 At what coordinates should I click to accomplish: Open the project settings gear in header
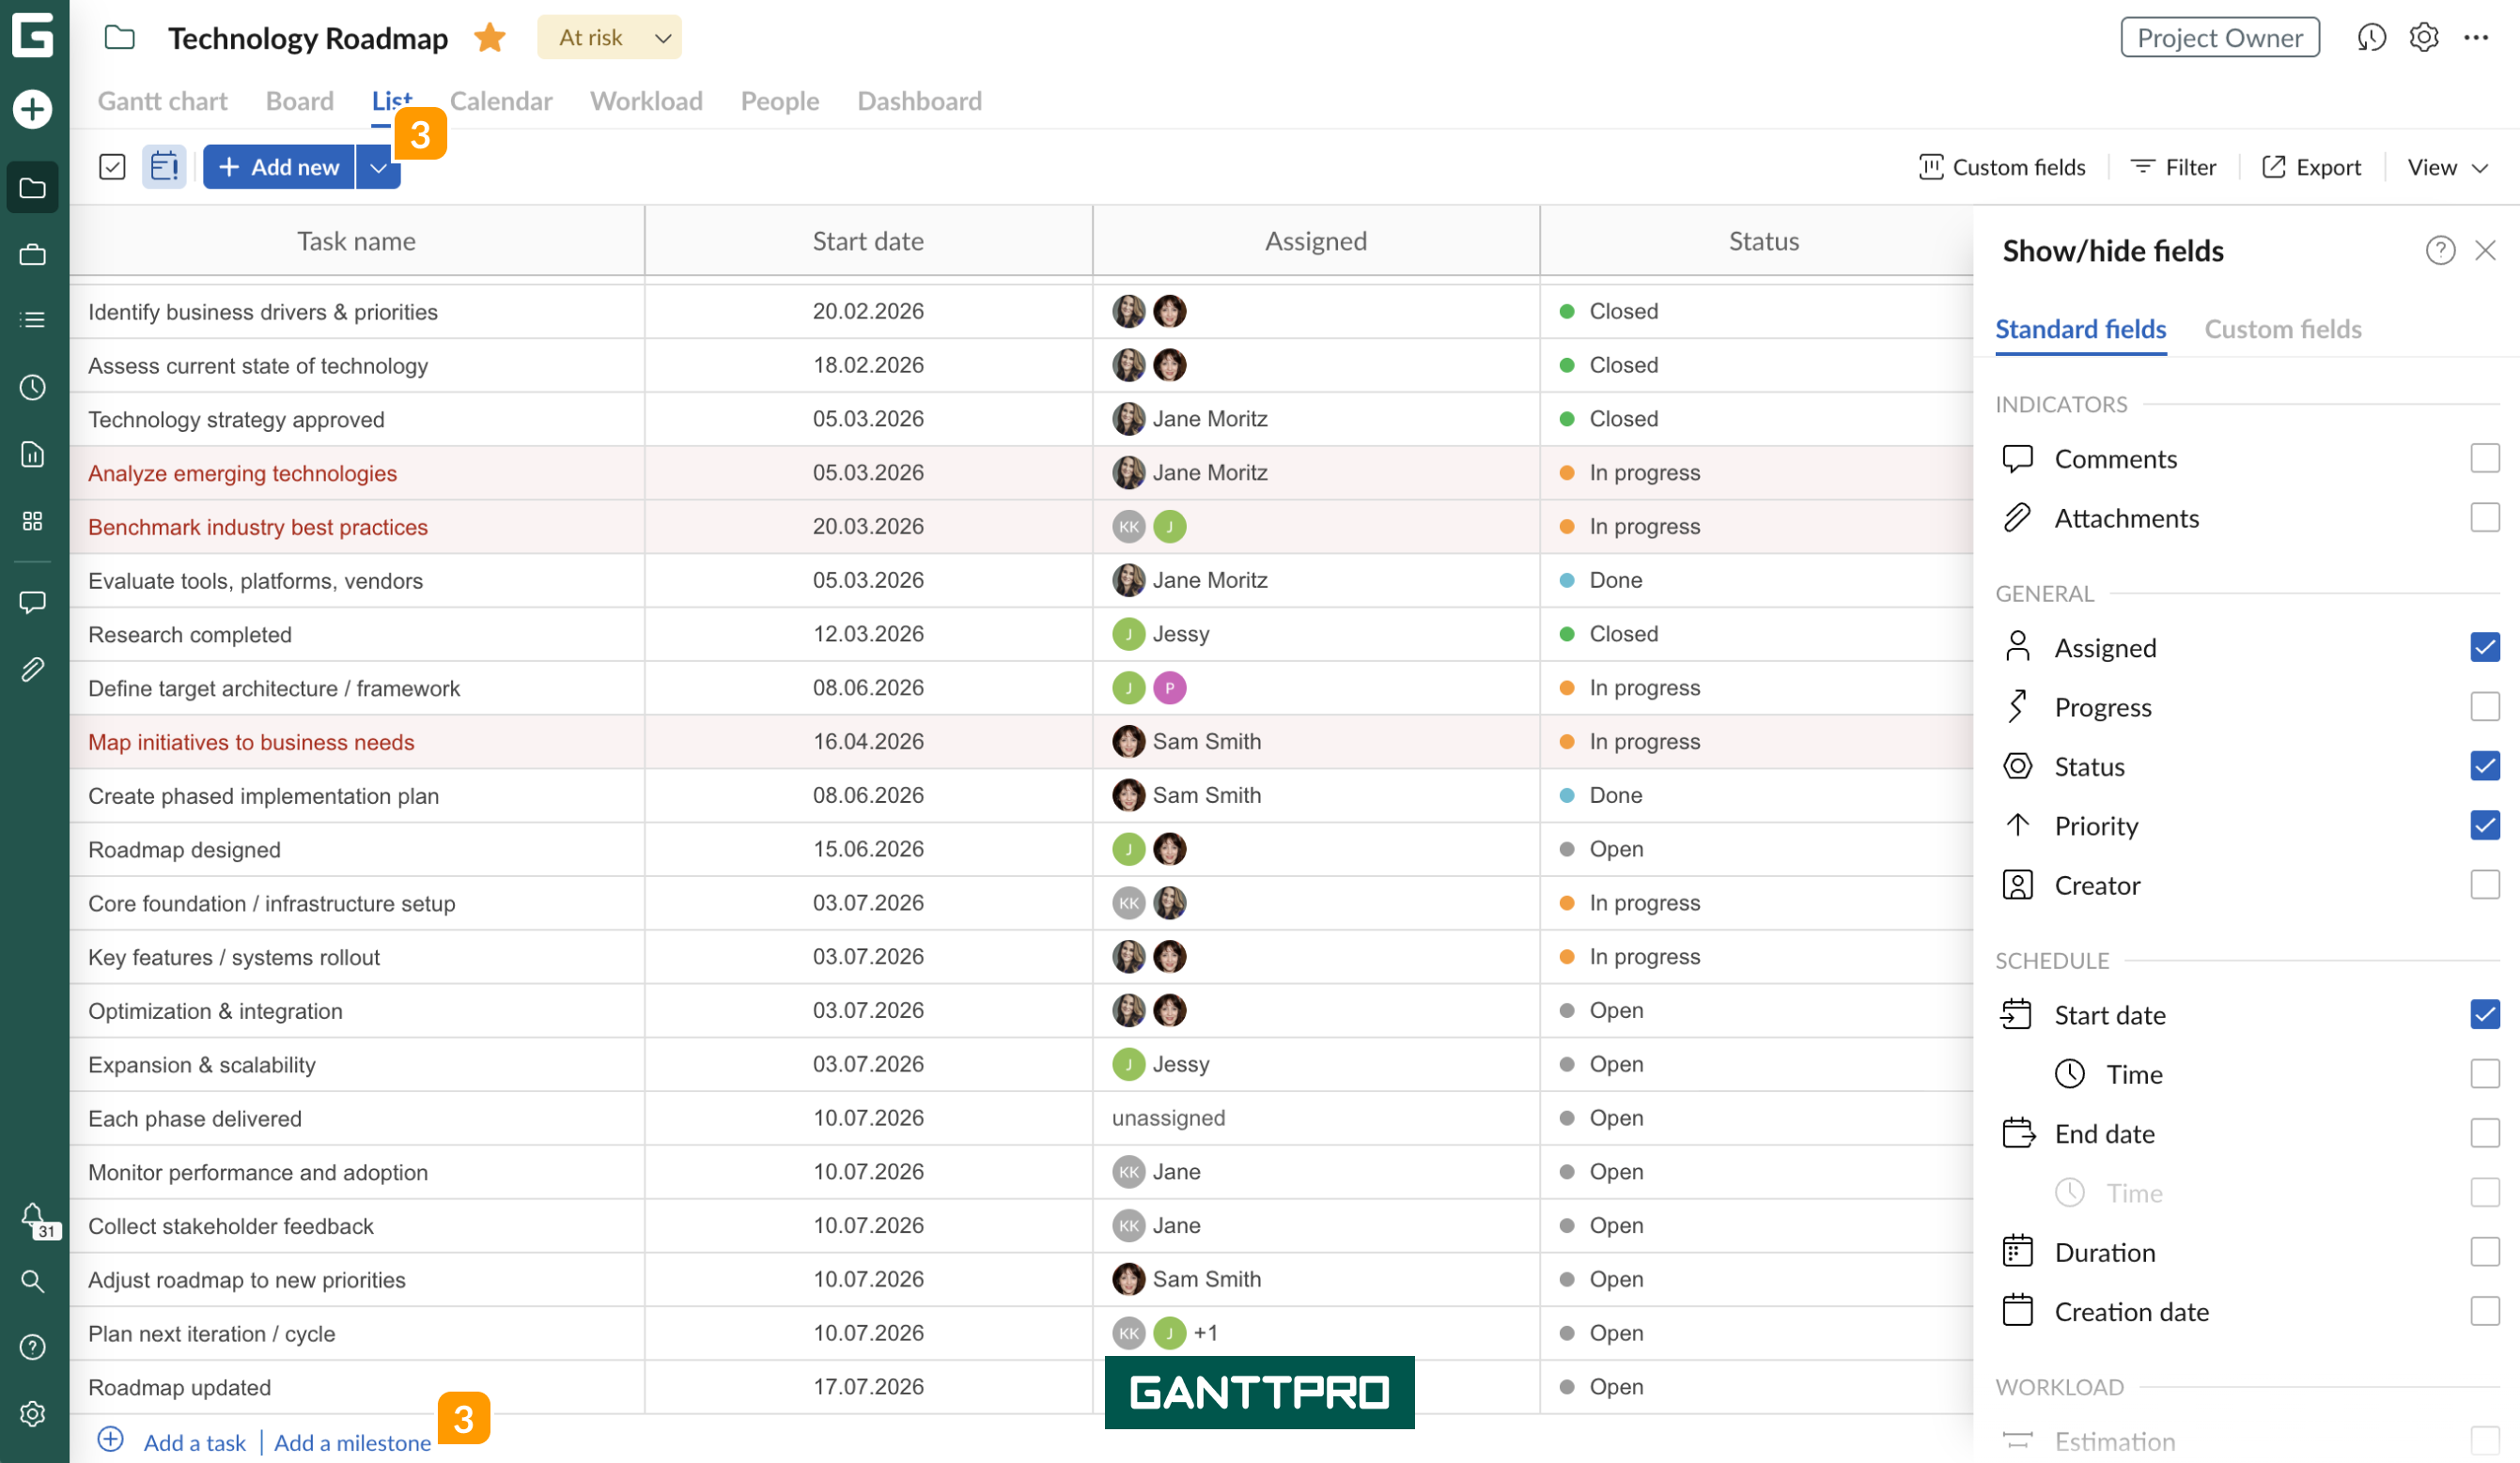pos(2424,37)
